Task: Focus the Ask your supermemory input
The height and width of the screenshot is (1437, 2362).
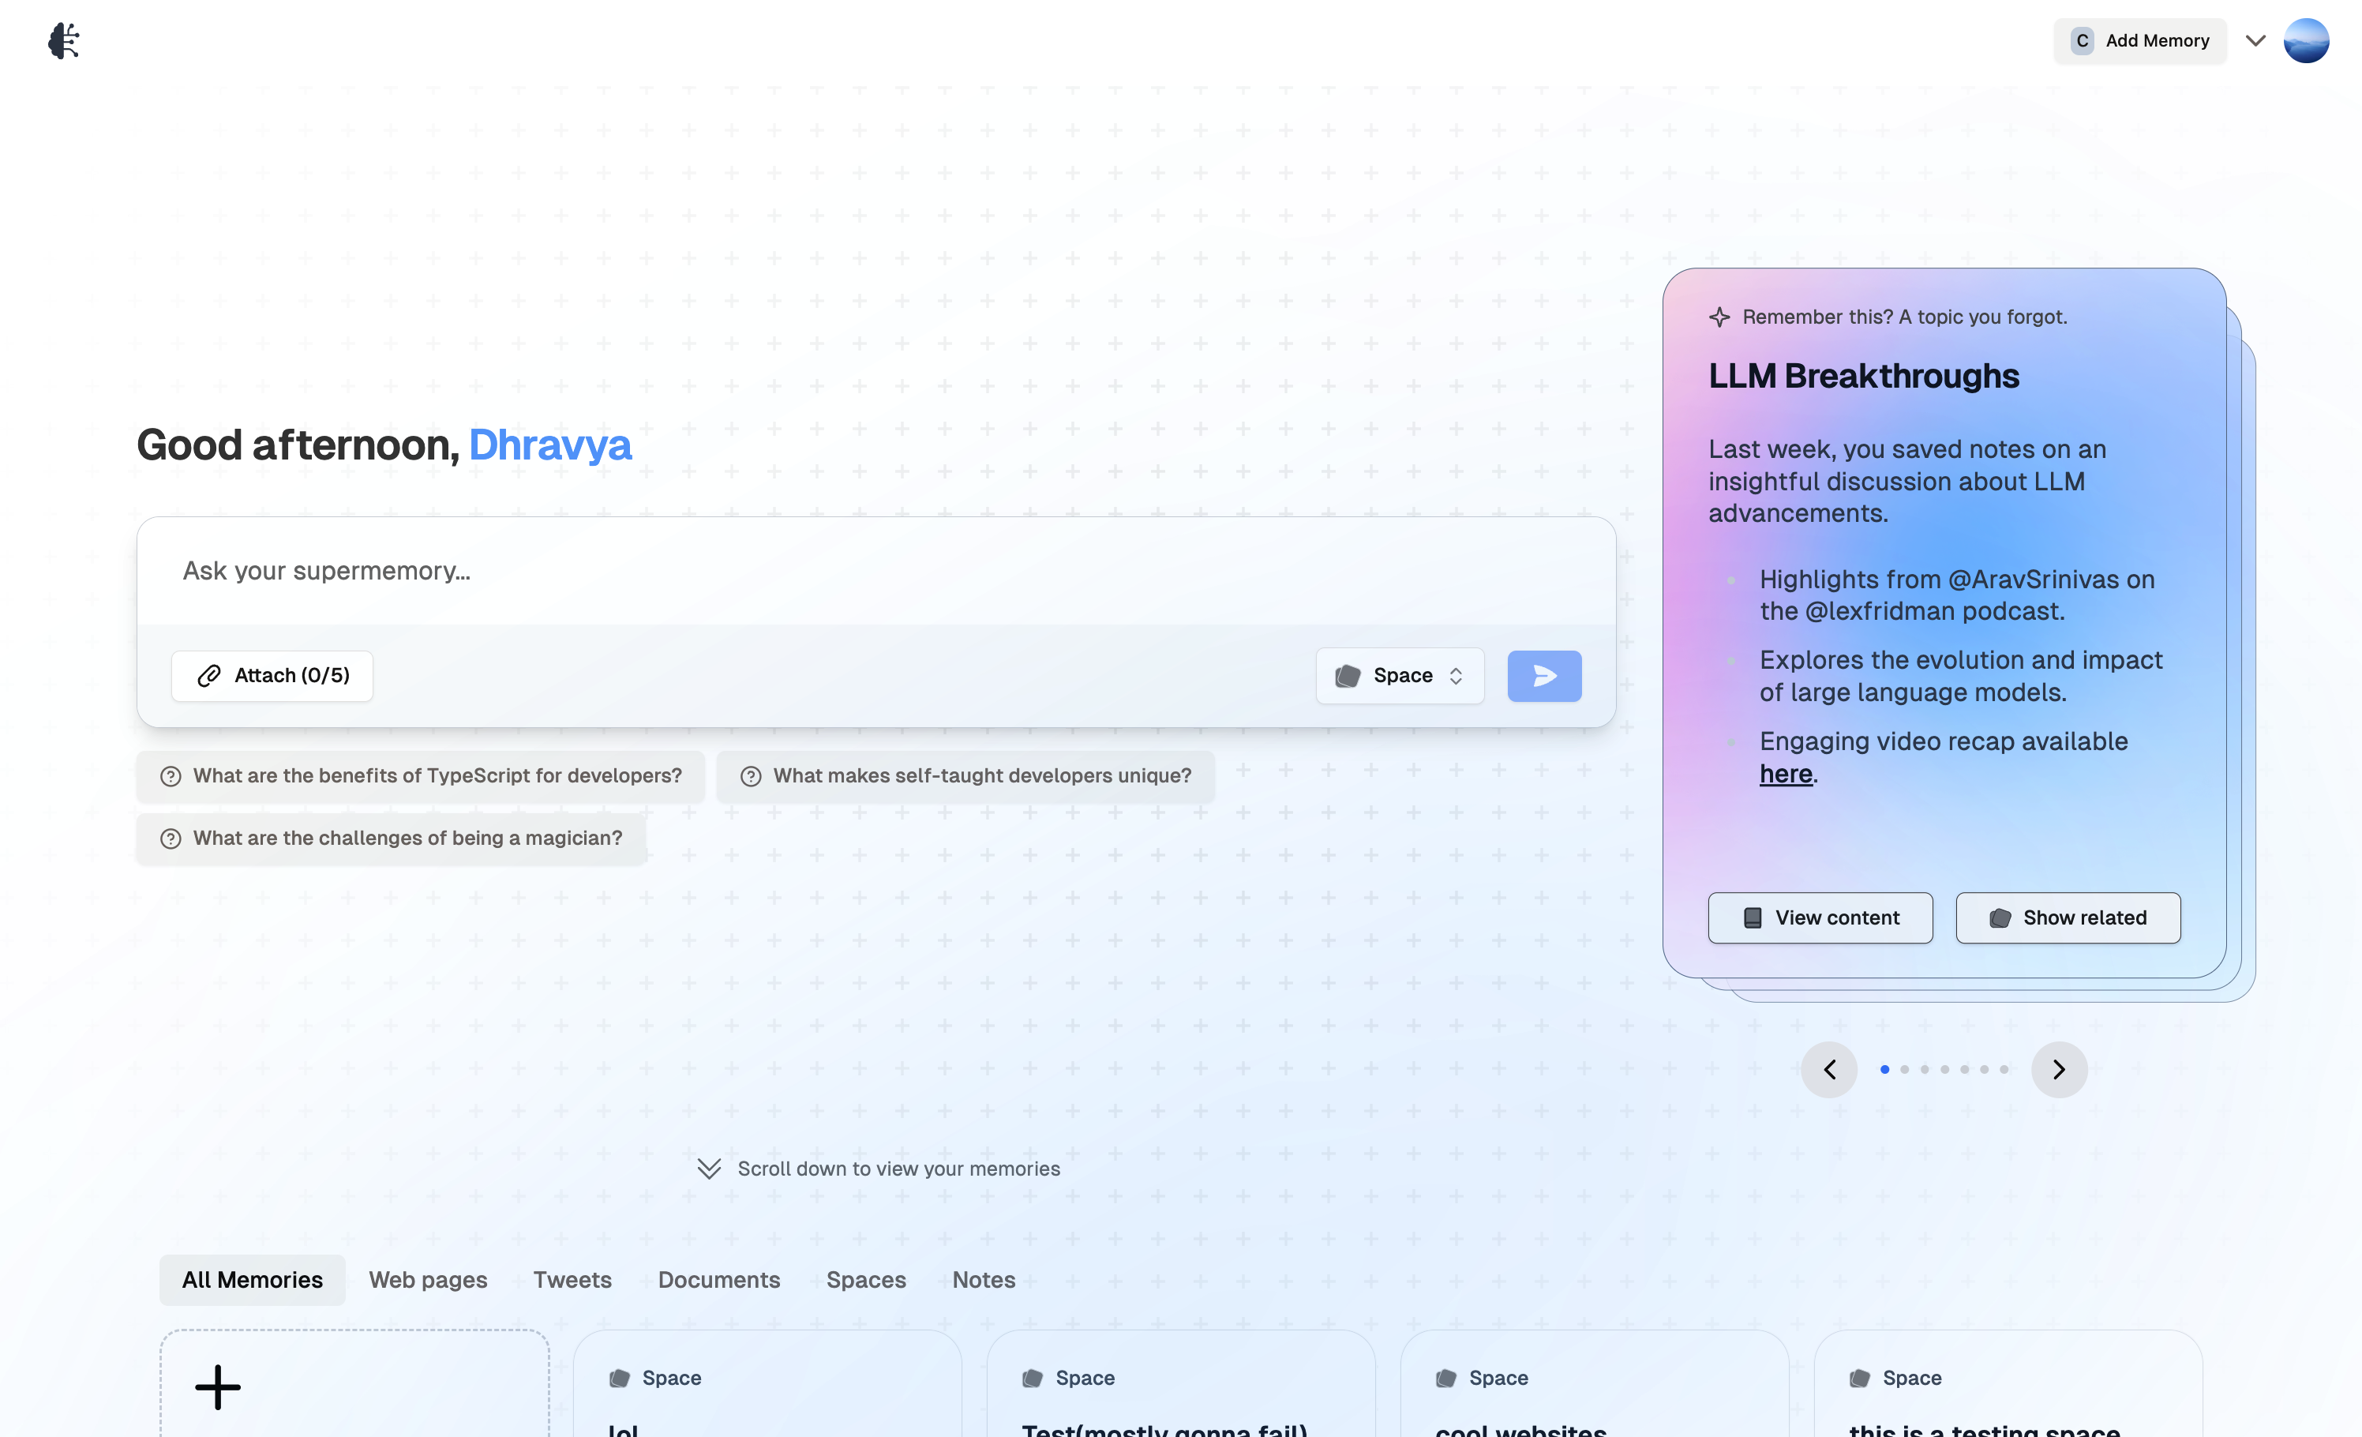Action: click(876, 572)
